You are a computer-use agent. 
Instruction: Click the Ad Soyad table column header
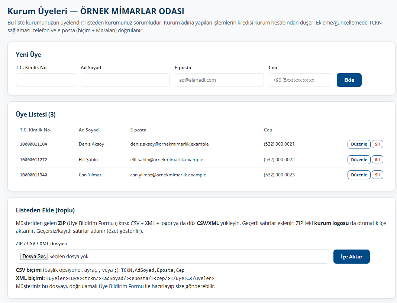[88, 130]
